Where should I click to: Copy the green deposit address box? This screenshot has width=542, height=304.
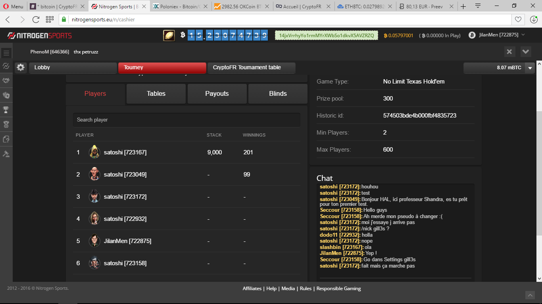327,35
